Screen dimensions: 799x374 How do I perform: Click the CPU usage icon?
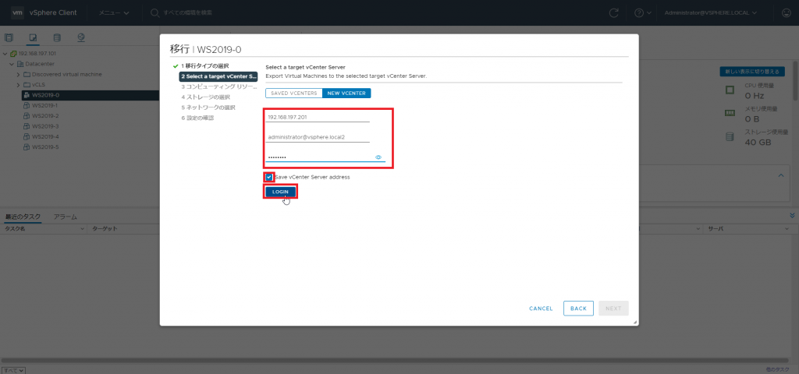pyautogui.click(x=730, y=90)
